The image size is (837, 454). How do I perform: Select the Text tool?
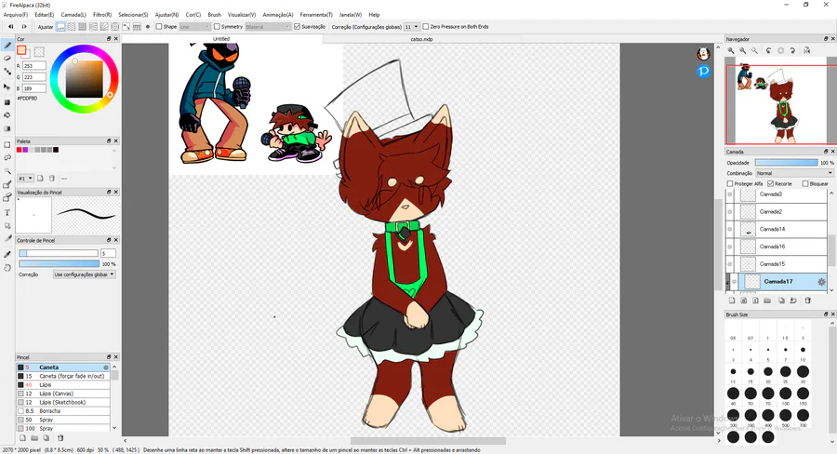(7, 212)
